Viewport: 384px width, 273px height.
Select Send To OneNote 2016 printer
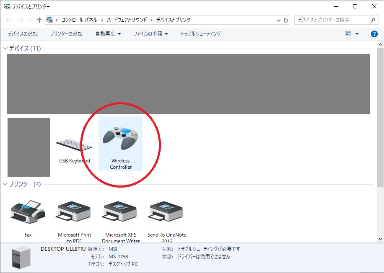tap(166, 212)
